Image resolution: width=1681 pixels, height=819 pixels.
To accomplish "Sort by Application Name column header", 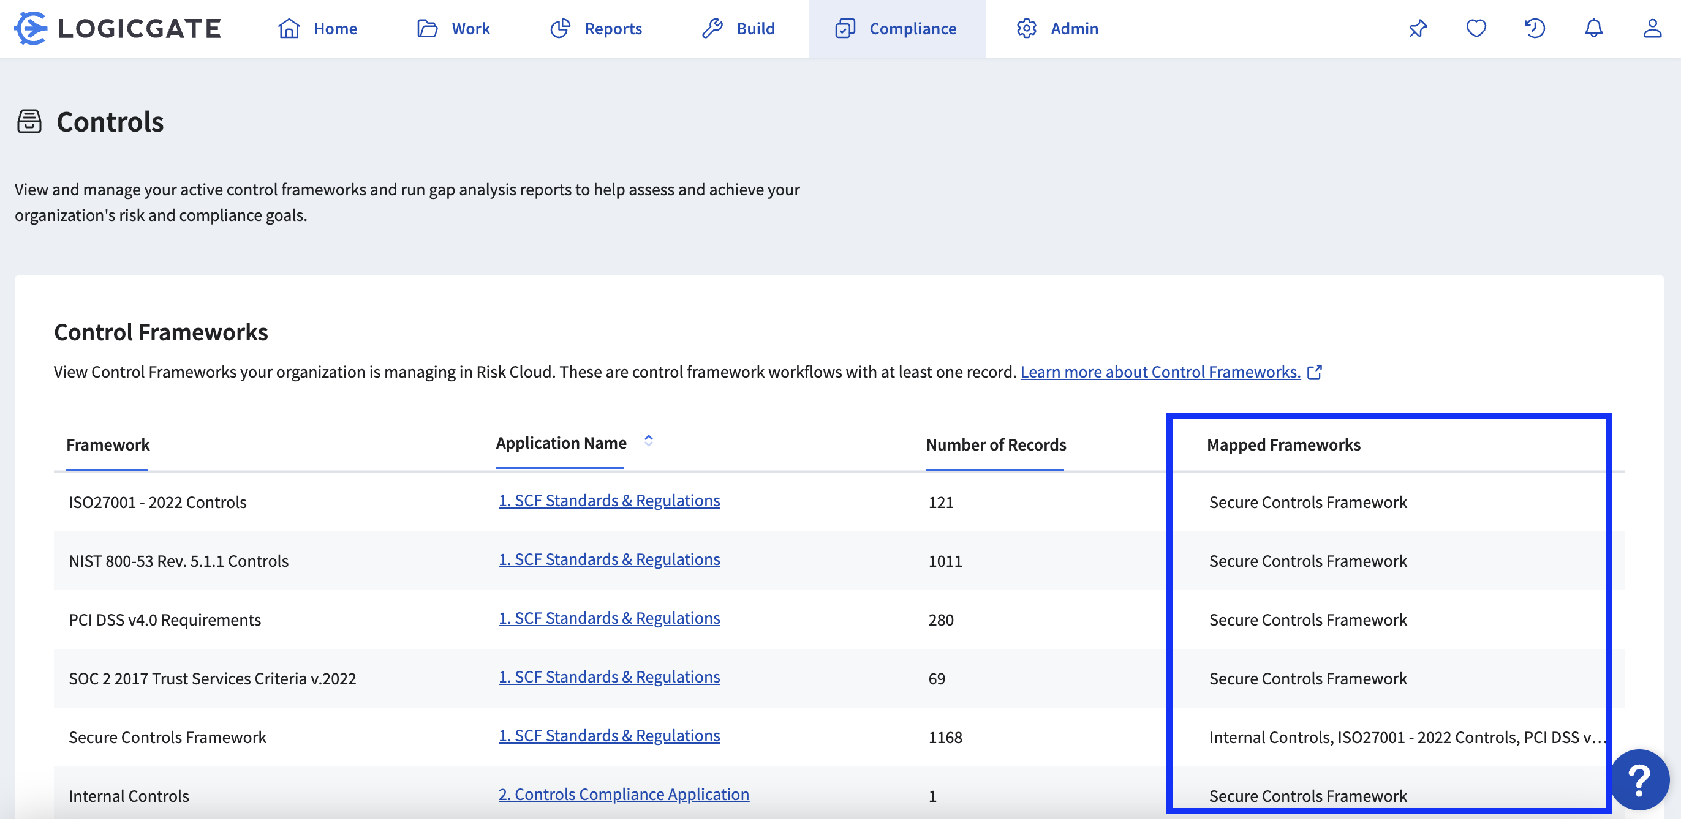I will pyautogui.click(x=561, y=443).
